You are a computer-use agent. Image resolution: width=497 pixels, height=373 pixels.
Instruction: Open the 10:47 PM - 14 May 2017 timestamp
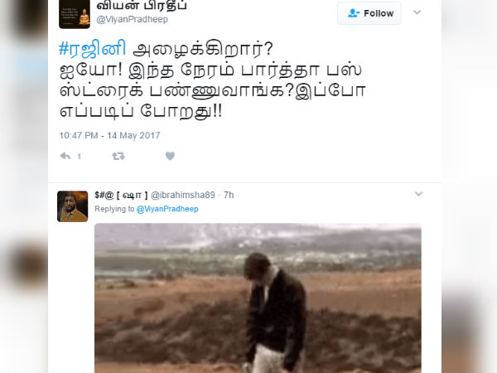pyautogui.click(x=109, y=135)
